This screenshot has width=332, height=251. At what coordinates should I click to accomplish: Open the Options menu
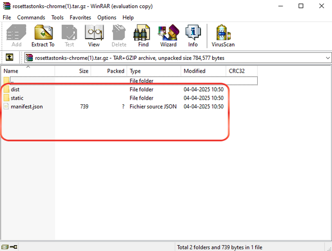click(x=107, y=17)
